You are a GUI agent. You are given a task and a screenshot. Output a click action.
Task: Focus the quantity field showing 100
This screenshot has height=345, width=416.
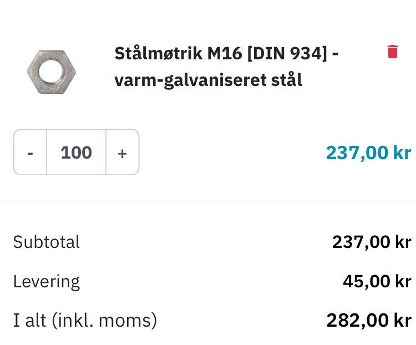[x=76, y=153]
